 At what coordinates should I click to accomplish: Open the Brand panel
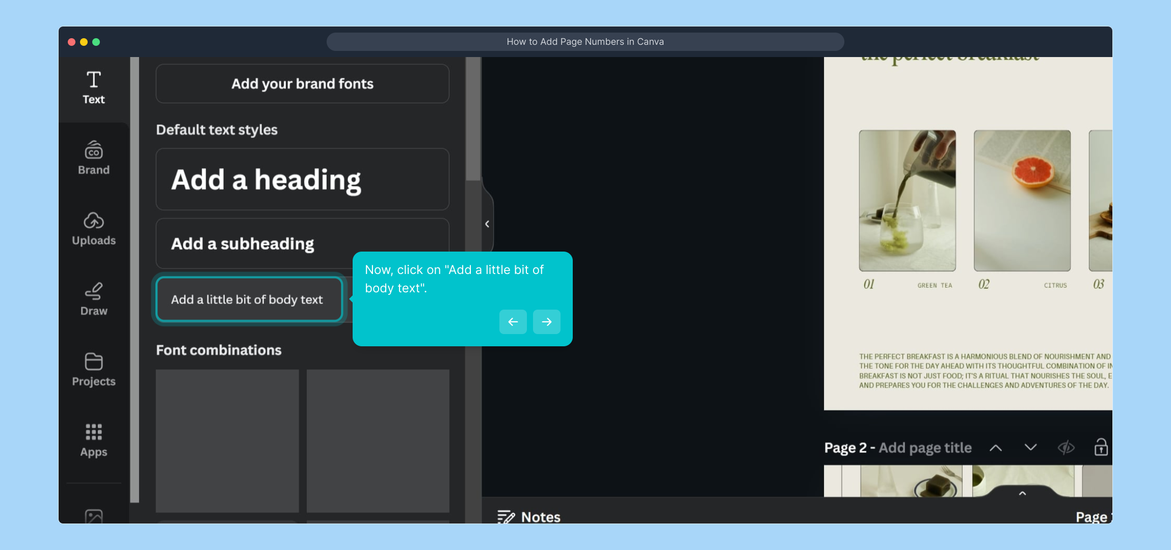(94, 158)
